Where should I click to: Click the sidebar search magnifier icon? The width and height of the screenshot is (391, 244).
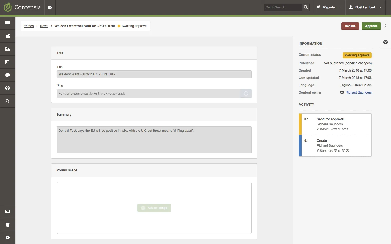pyautogui.click(x=8, y=101)
